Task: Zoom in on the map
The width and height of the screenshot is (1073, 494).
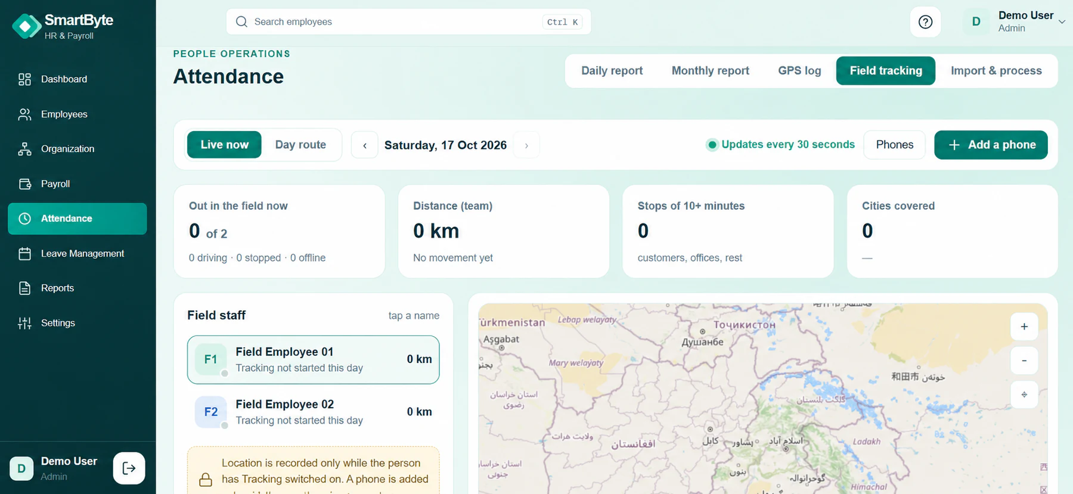Action: tap(1024, 327)
